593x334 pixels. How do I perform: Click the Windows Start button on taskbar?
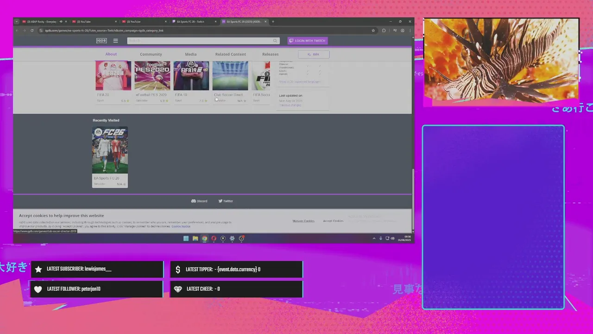pos(186,238)
